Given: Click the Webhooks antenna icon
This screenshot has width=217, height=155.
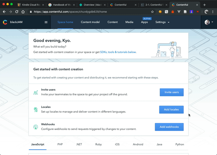Looking at the screenshot, I should click(36, 127).
